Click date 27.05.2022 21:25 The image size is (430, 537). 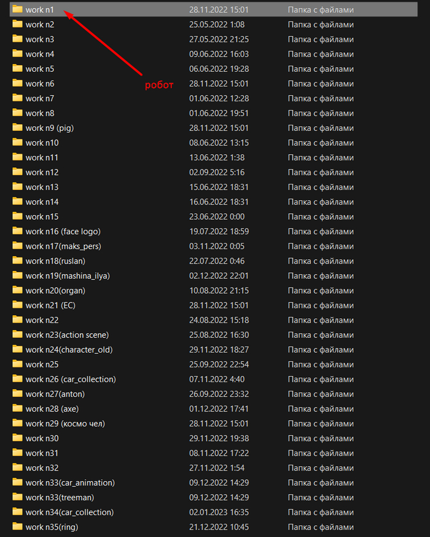(219, 39)
